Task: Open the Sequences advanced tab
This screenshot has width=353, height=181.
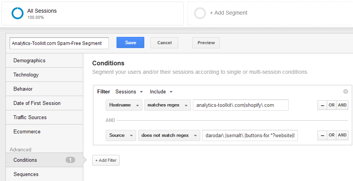Action: tap(44, 174)
